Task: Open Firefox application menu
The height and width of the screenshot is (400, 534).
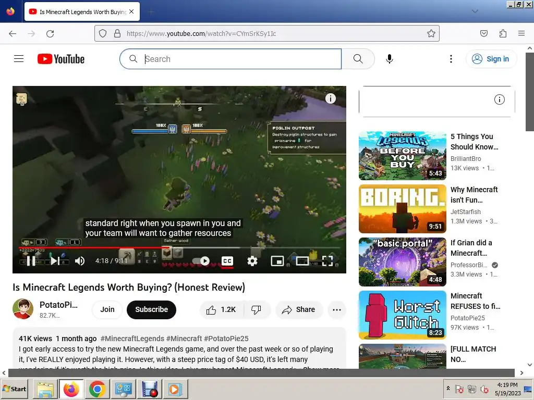Action: tap(521, 33)
